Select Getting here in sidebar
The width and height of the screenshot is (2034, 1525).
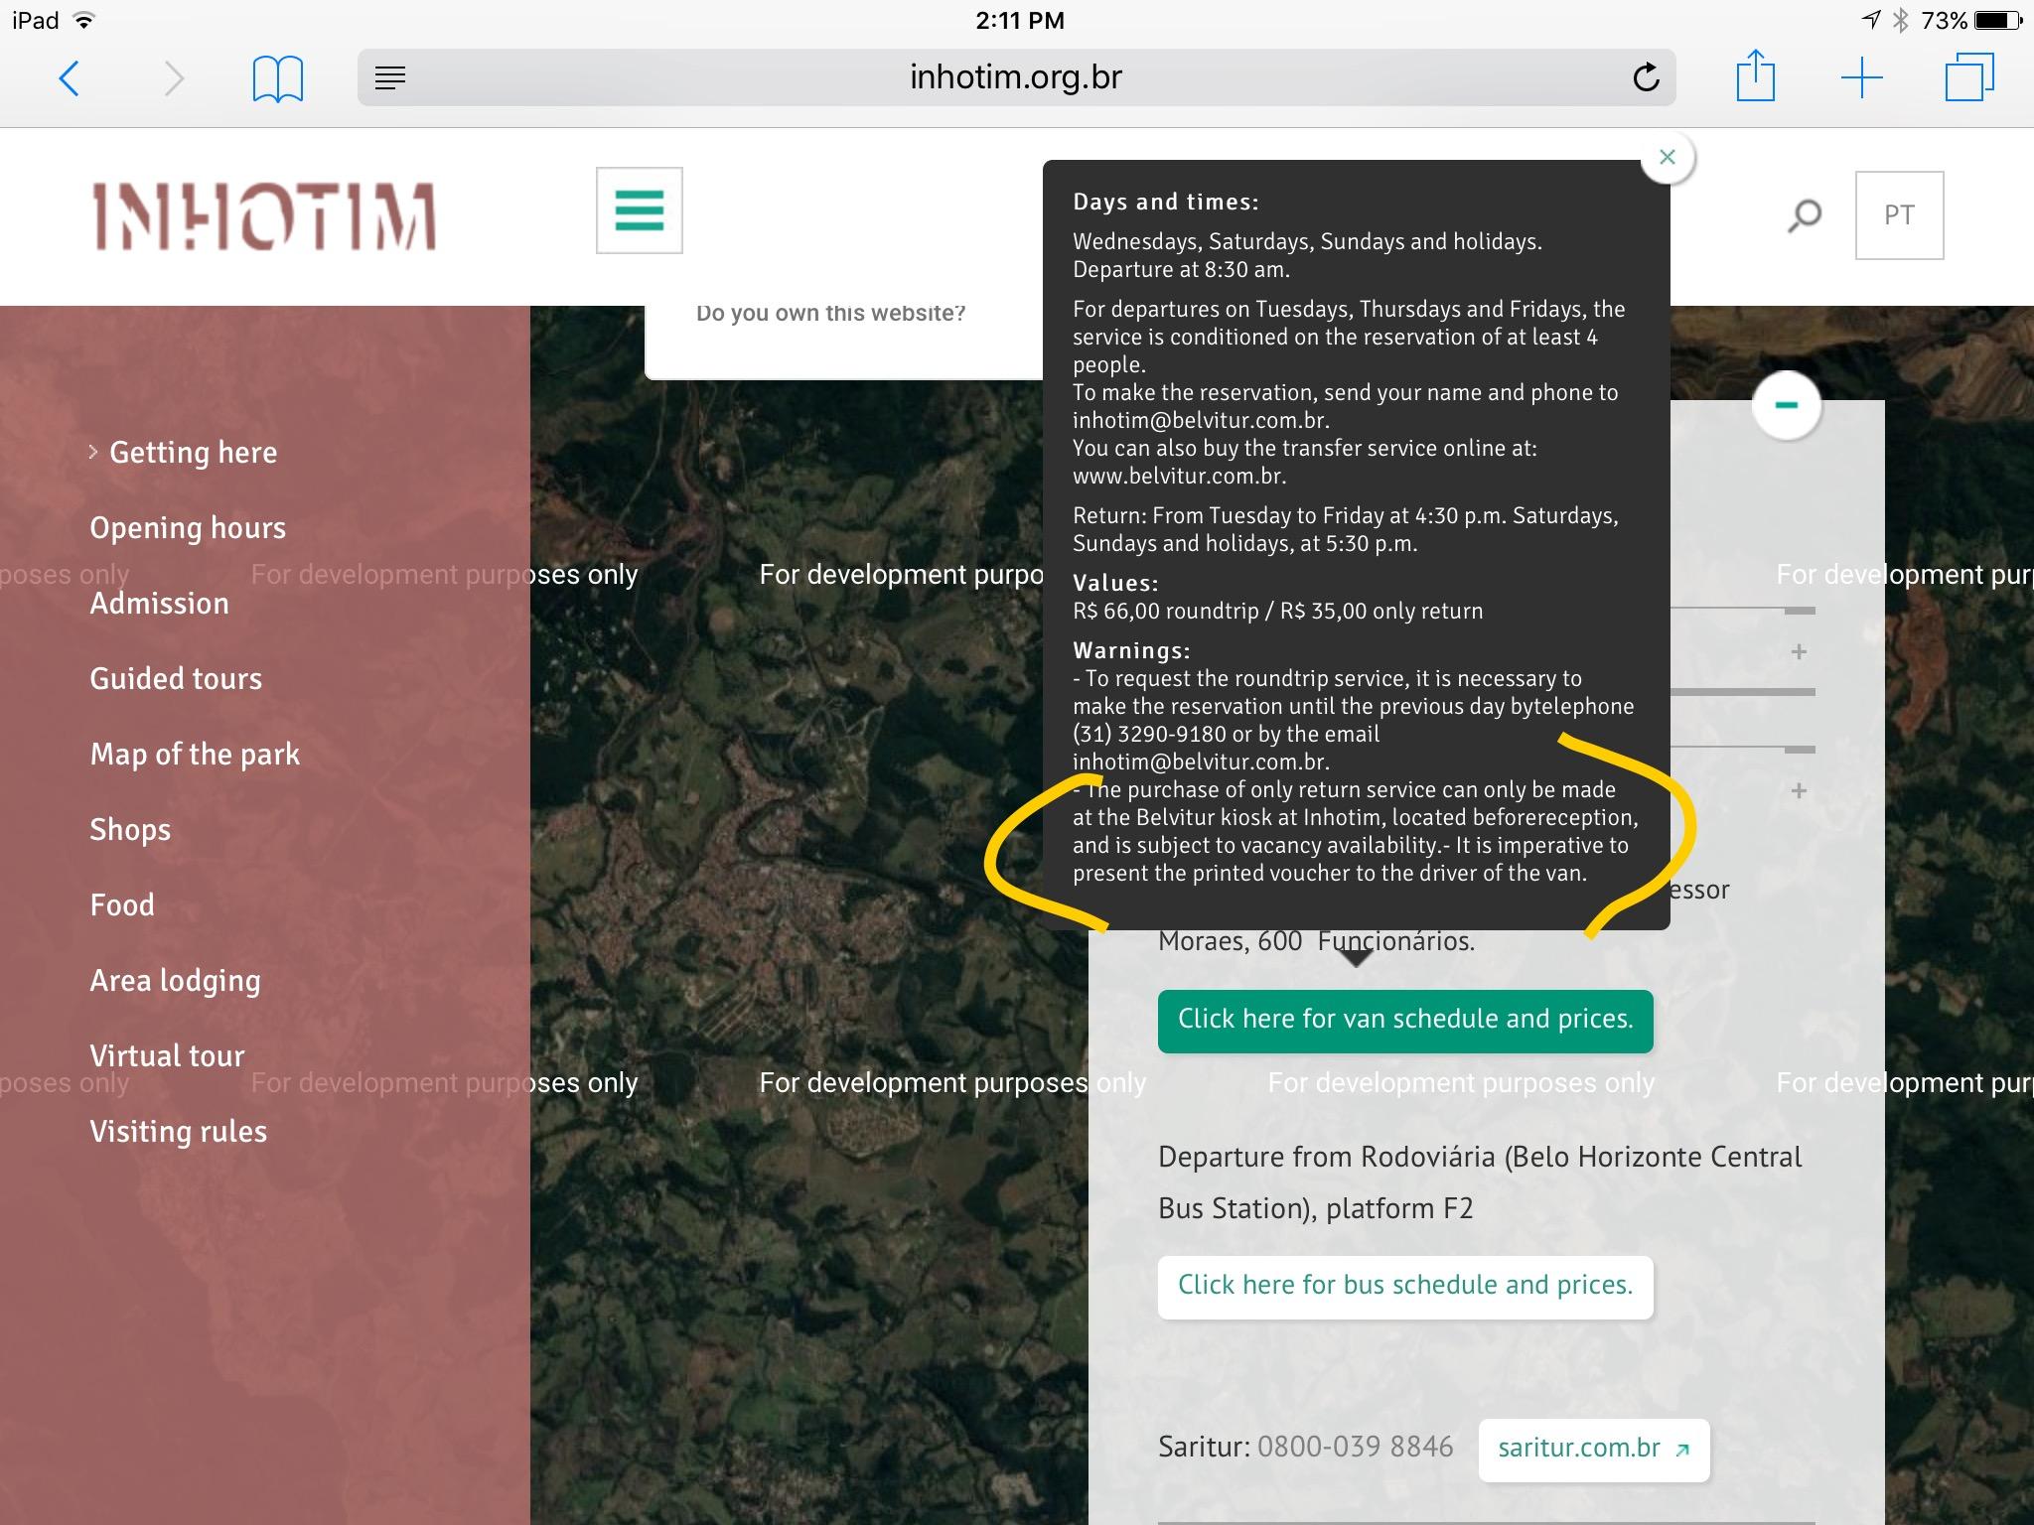[193, 453]
